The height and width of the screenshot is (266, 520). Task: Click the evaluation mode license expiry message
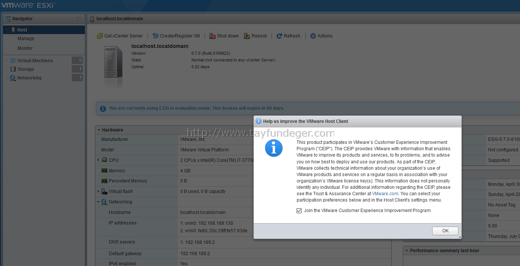(197, 108)
